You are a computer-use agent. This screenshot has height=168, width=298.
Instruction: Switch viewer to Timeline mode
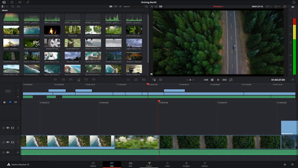coord(161,6)
